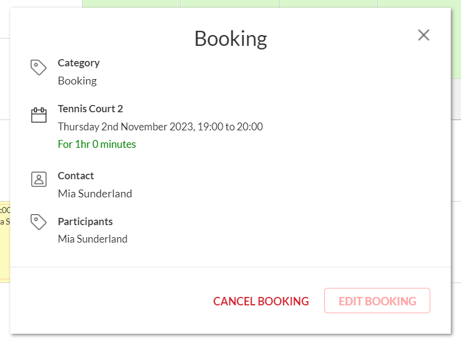Click the Category heading label
This screenshot has width=461, height=344.
coord(78,63)
